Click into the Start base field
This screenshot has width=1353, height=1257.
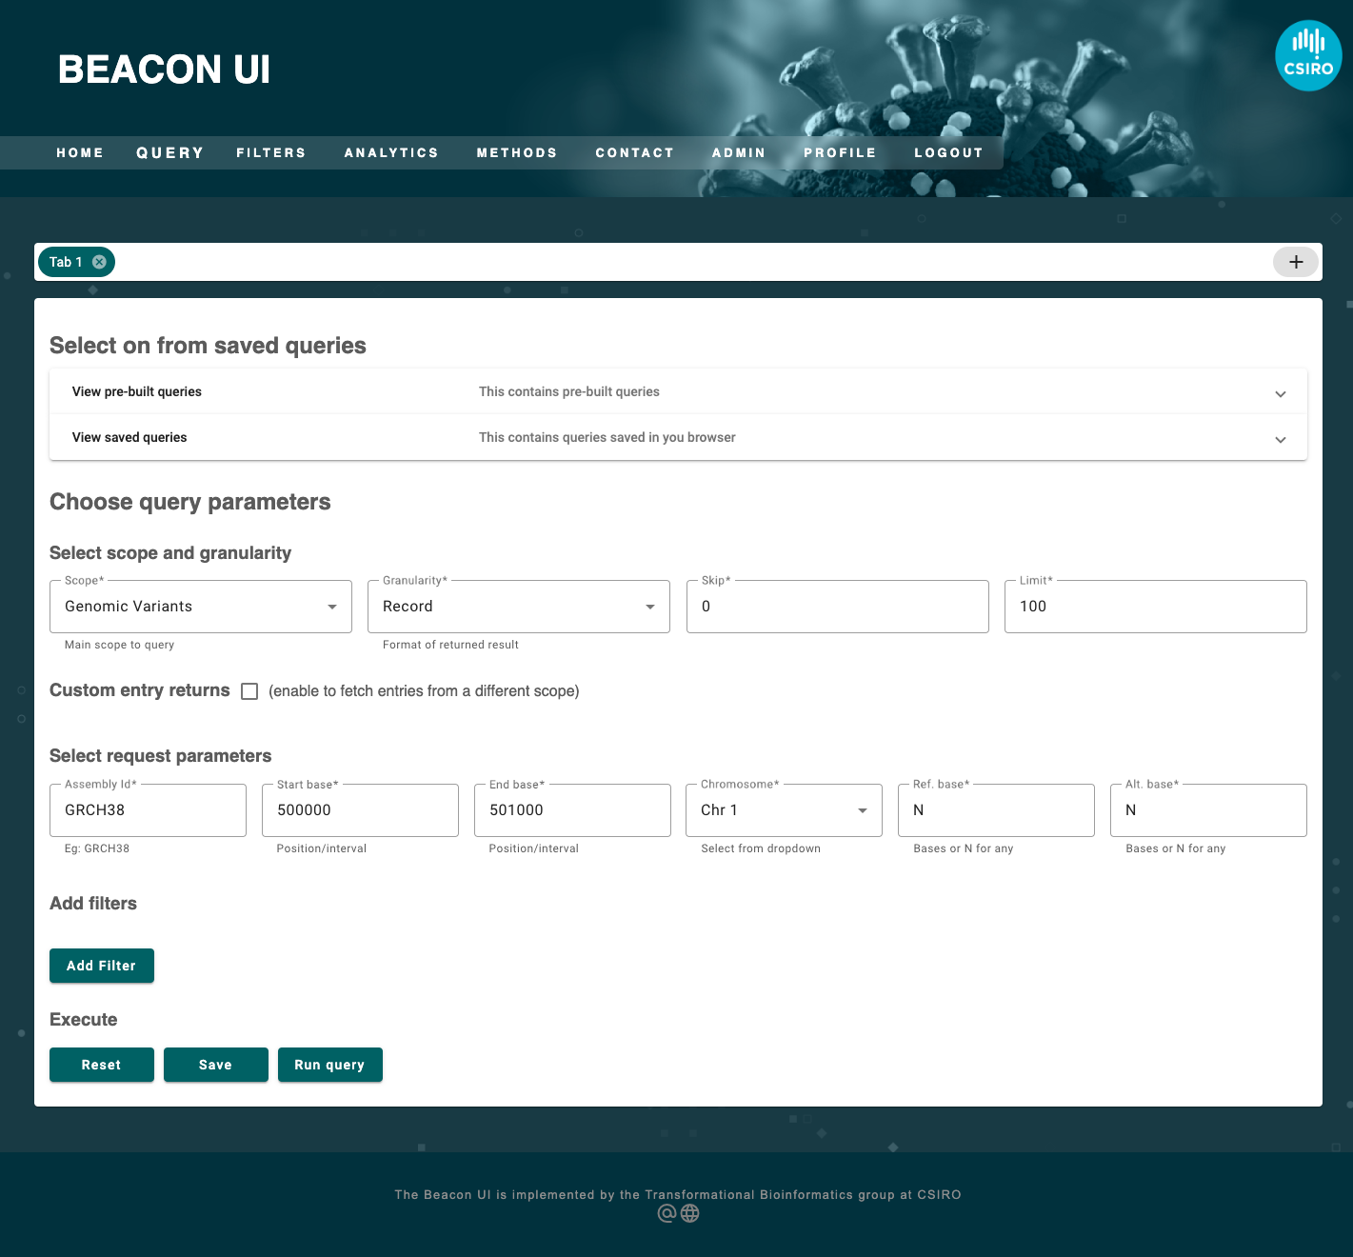pos(360,810)
